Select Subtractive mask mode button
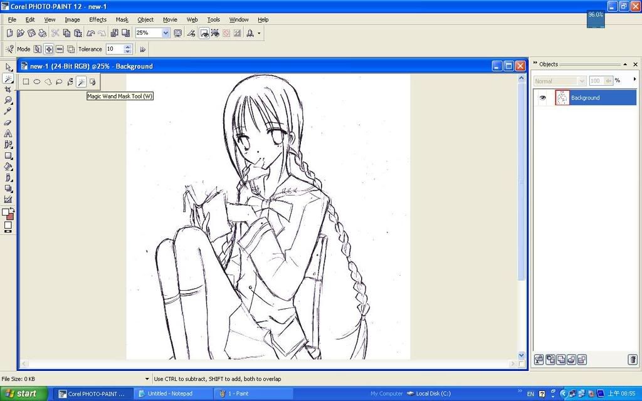 [60, 49]
